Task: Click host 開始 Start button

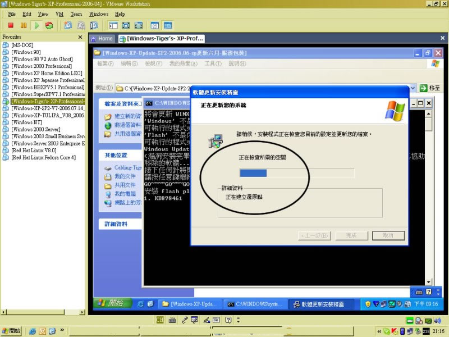Action: [x=11, y=331]
